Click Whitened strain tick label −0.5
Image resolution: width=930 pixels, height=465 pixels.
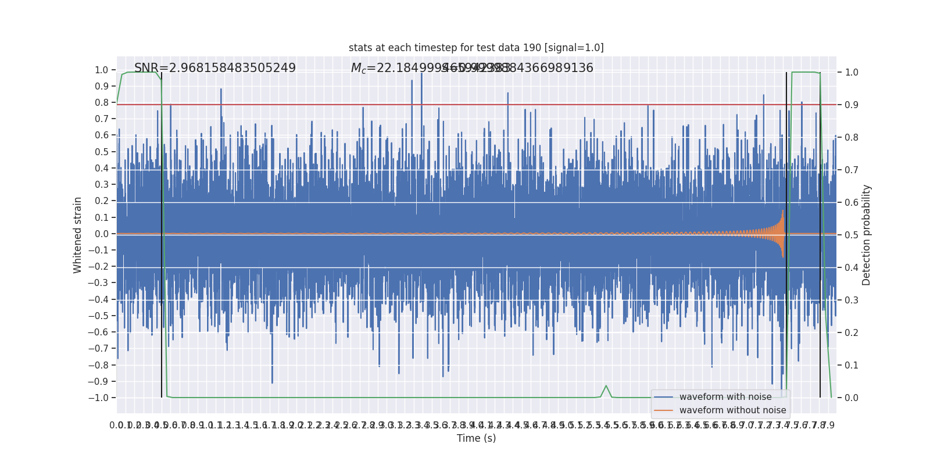click(98, 316)
